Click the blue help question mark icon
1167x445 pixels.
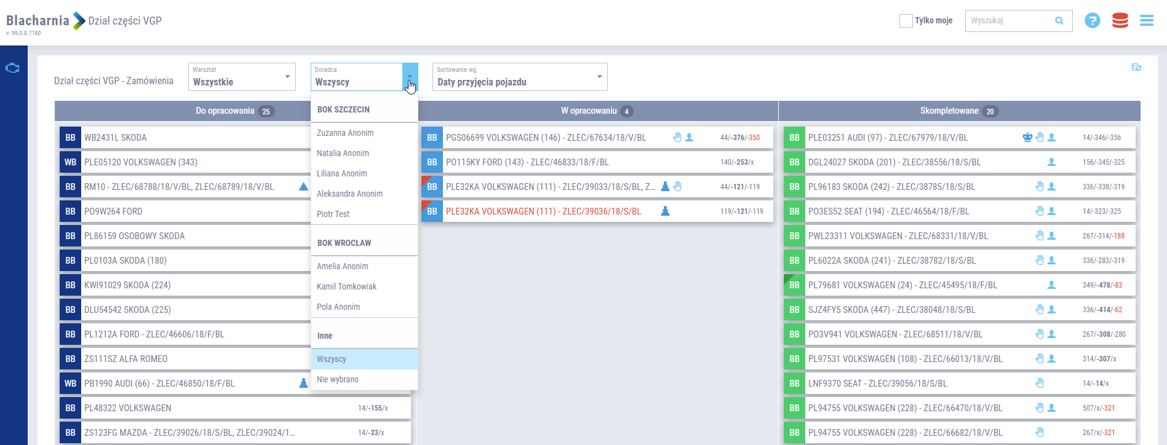click(x=1092, y=21)
